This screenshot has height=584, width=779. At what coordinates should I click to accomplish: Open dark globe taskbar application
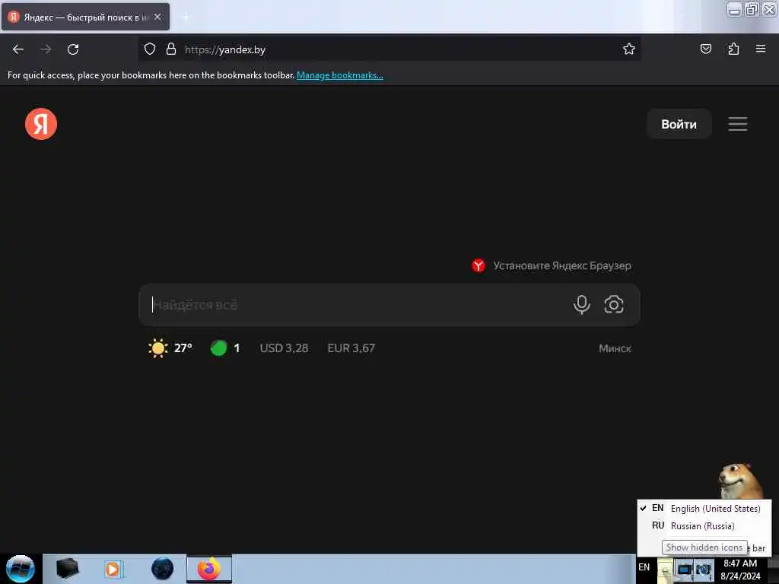(x=162, y=569)
